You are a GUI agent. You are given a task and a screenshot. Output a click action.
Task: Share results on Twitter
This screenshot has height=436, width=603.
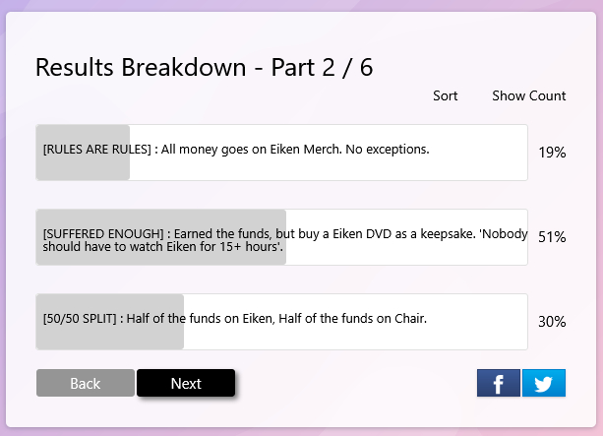[x=544, y=383]
